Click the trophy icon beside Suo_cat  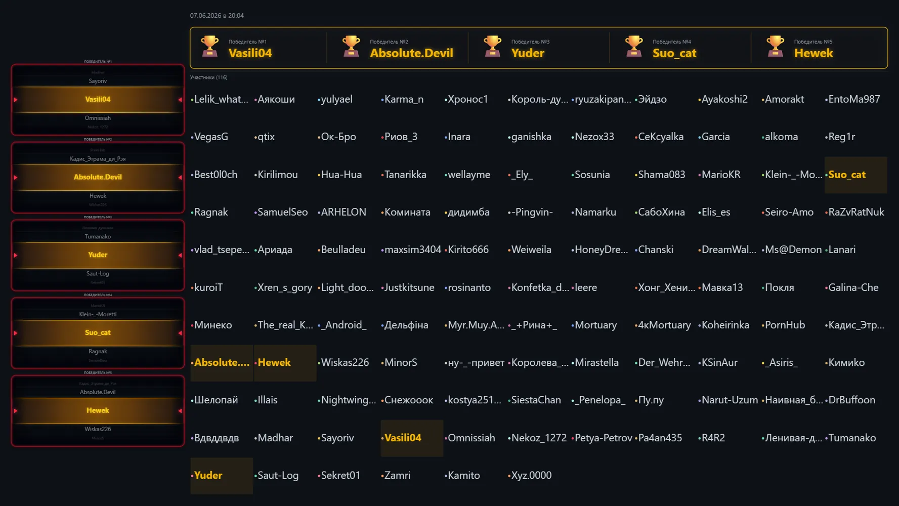(x=634, y=47)
